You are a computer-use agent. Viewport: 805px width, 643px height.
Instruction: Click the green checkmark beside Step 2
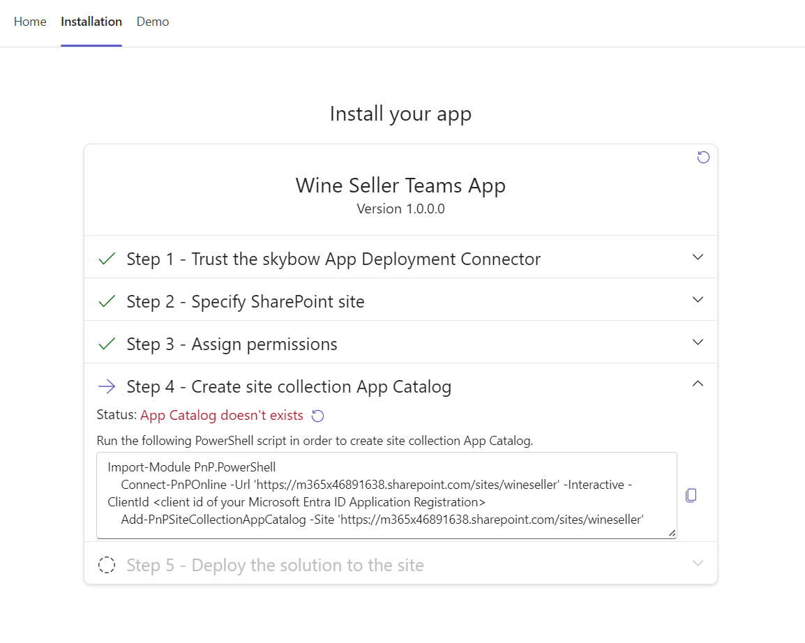point(107,302)
